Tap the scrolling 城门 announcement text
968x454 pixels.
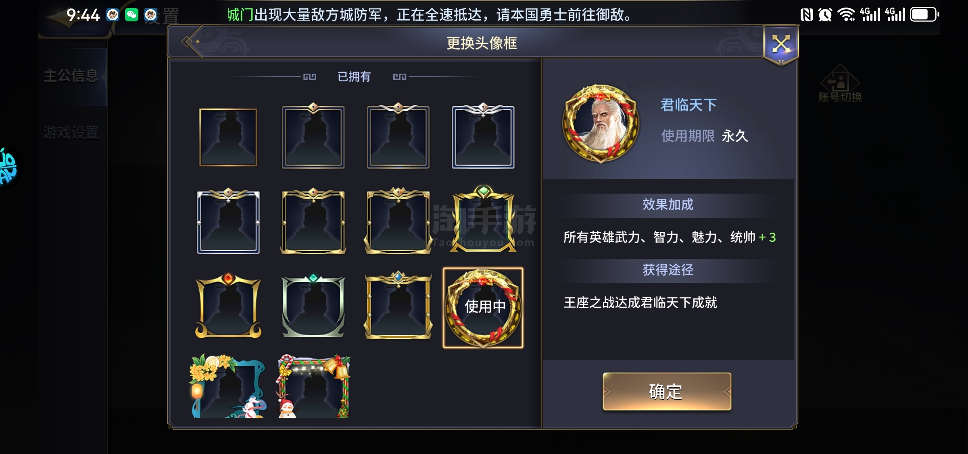click(x=430, y=15)
